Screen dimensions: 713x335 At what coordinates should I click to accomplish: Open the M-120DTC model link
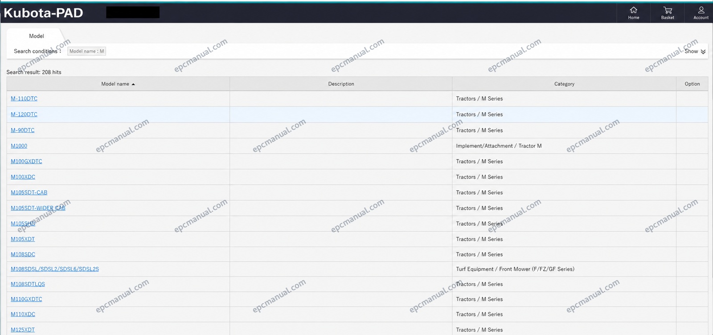tap(24, 114)
